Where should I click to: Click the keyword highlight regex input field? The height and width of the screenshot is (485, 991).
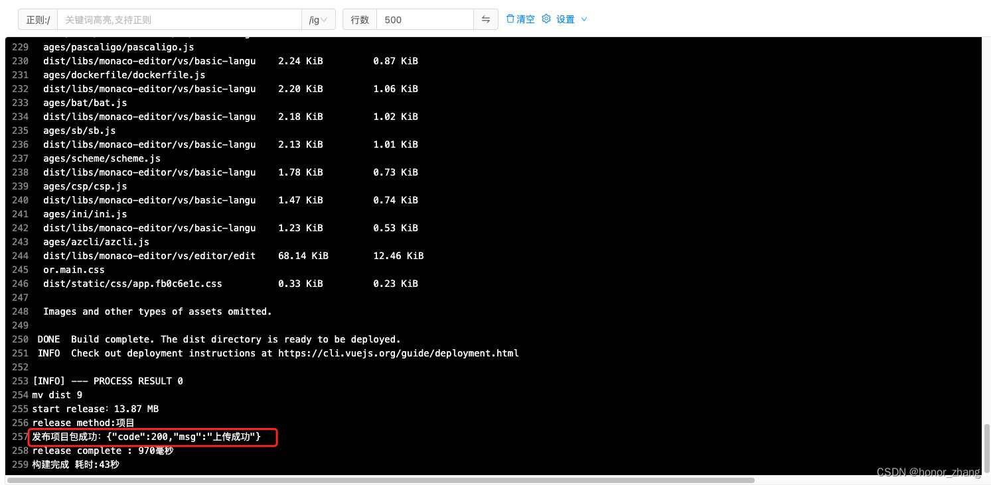pos(179,19)
